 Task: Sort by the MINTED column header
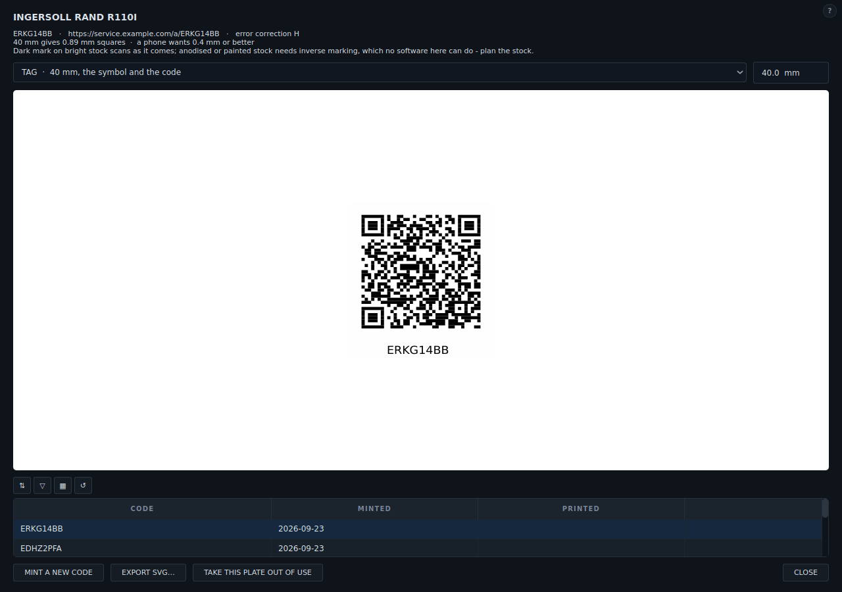pyautogui.click(x=374, y=508)
